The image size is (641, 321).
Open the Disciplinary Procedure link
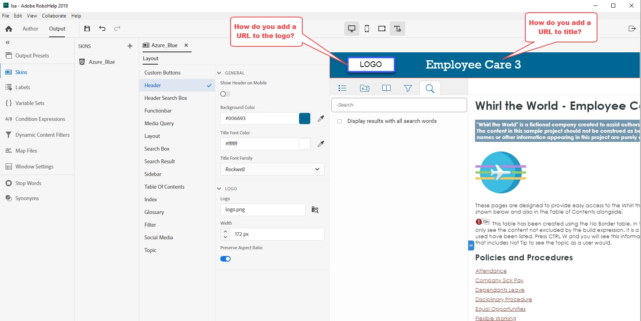coord(504,300)
